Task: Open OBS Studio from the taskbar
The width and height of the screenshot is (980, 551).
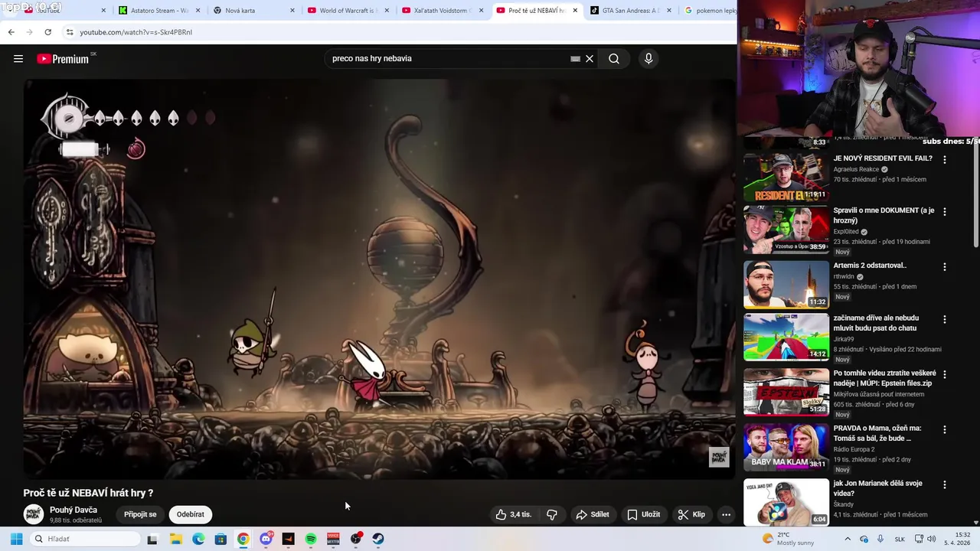Action: click(356, 539)
